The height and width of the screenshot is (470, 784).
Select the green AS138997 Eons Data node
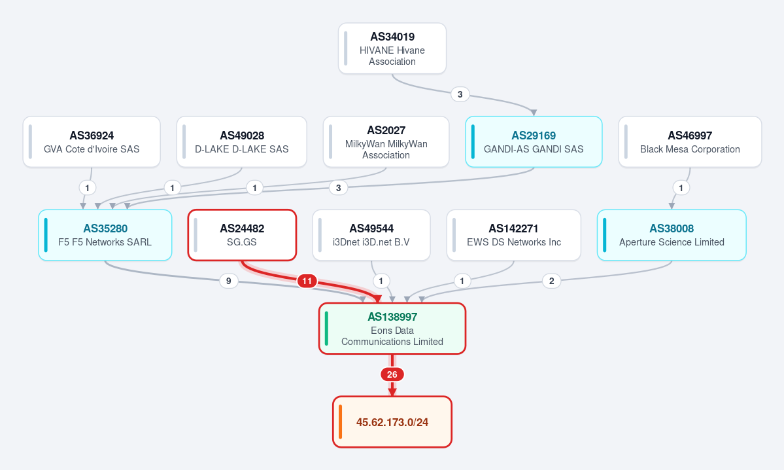392,329
